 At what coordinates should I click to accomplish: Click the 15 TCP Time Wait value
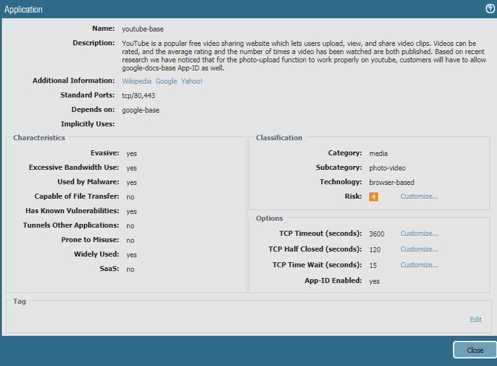[x=373, y=265]
